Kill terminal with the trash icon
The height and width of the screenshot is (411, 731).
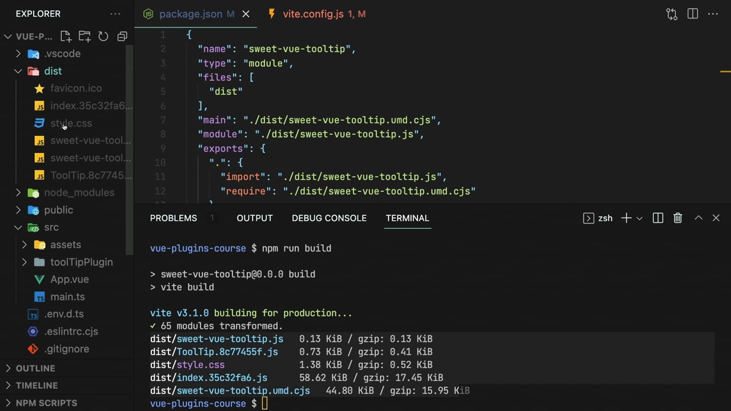point(678,218)
